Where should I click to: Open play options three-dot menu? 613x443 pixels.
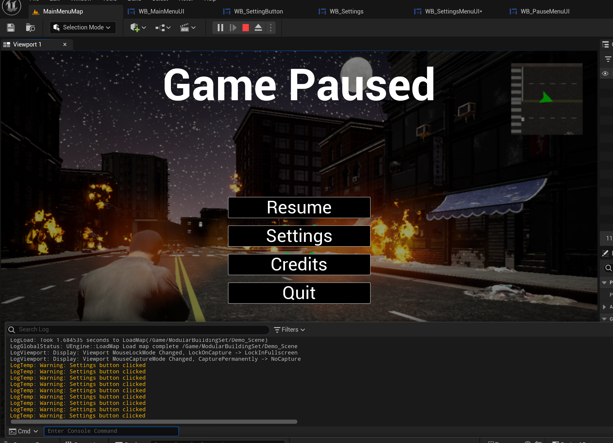click(x=271, y=28)
